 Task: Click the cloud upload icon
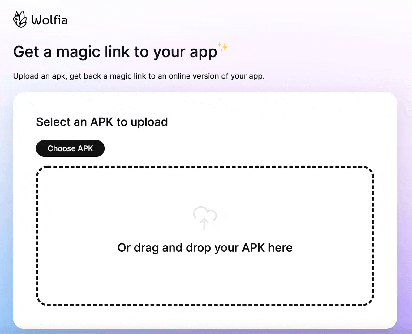coord(205,218)
